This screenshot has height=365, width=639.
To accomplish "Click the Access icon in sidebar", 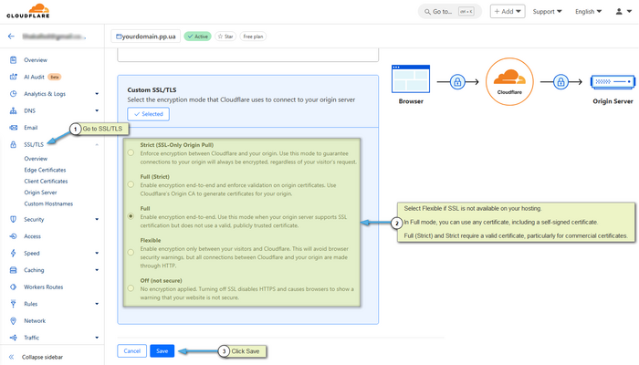I will pyautogui.click(x=13, y=236).
